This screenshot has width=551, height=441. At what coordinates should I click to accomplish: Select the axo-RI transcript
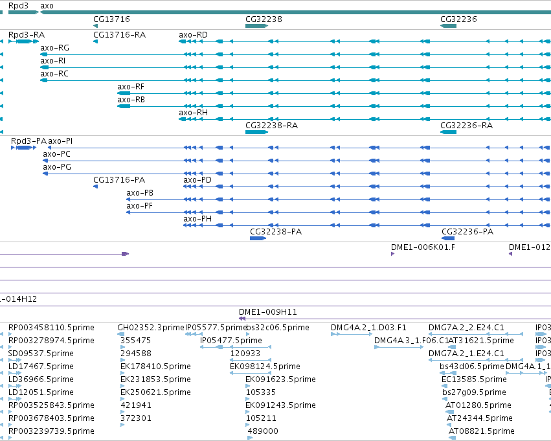[x=52, y=61]
